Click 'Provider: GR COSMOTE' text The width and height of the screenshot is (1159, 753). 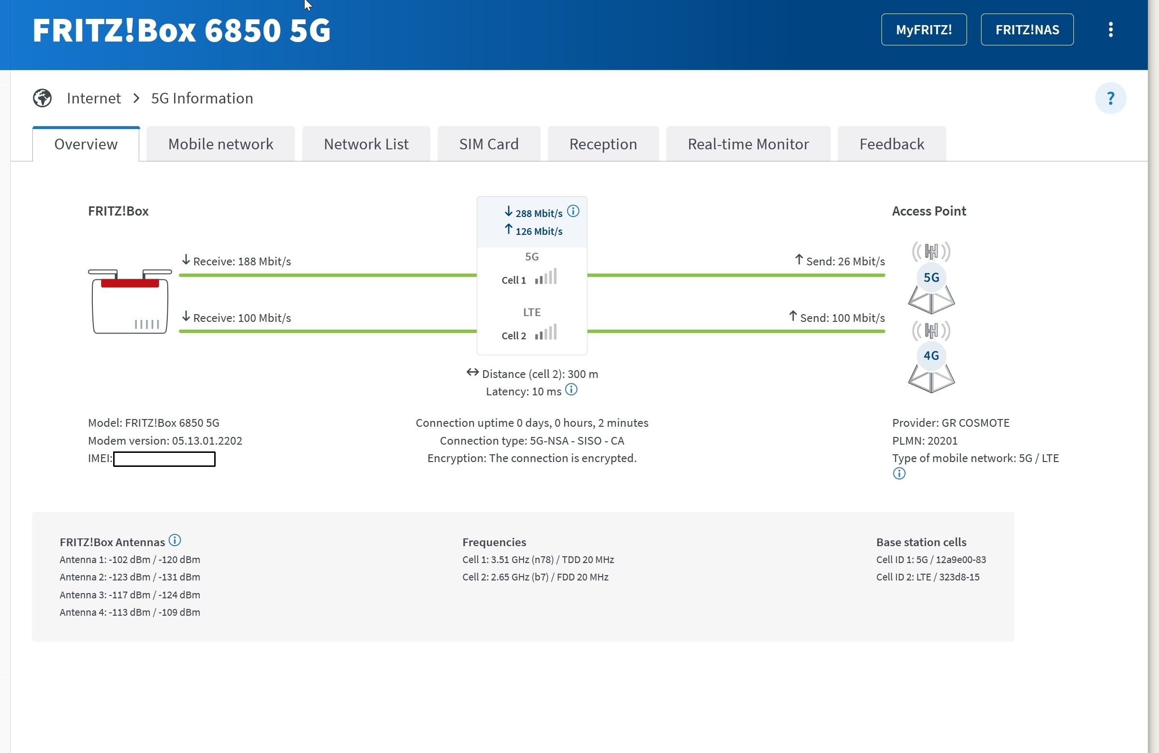coord(951,422)
